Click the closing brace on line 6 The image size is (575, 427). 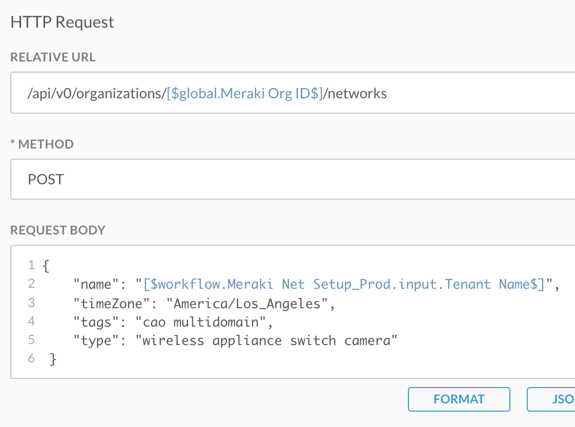coord(52,359)
